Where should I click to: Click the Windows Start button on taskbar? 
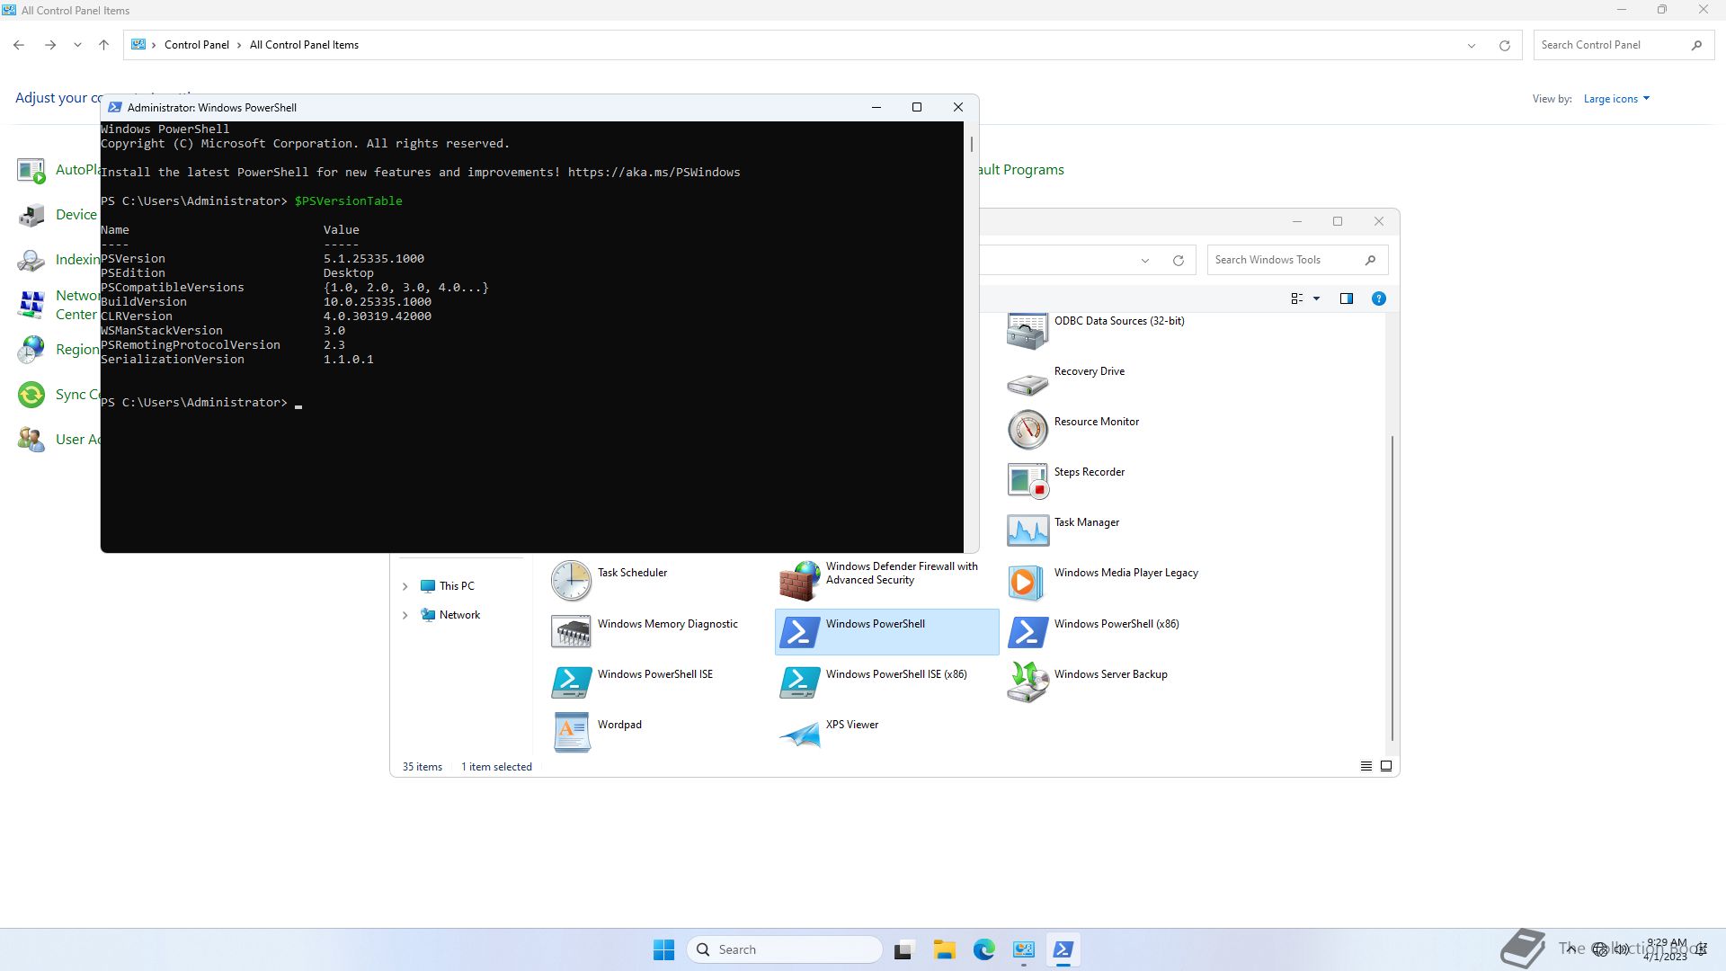pyautogui.click(x=663, y=949)
